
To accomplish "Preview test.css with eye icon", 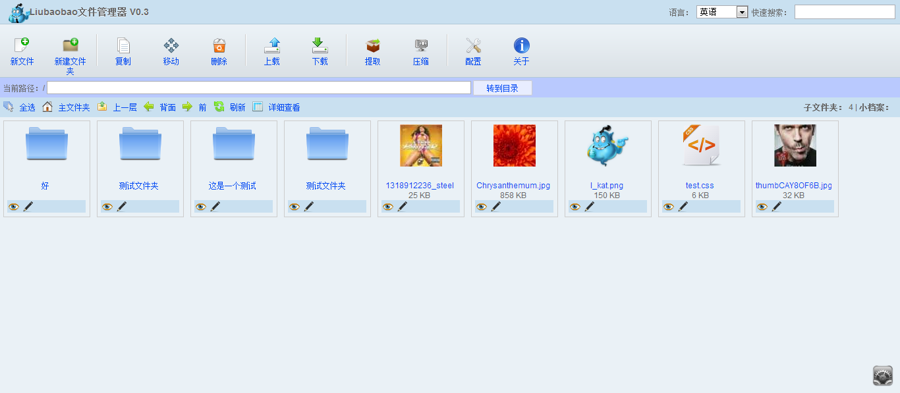I will click(x=669, y=207).
